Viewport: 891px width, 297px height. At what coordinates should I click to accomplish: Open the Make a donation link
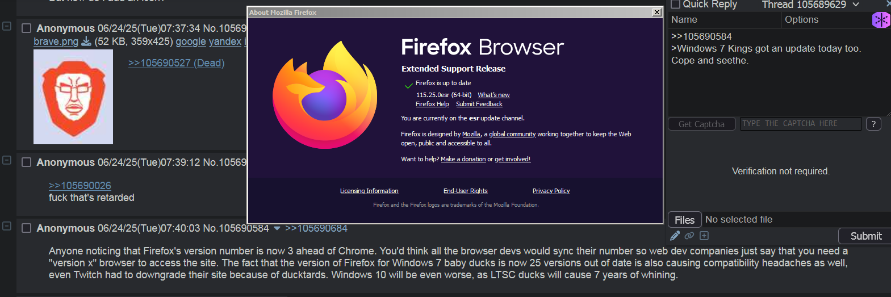click(x=463, y=160)
